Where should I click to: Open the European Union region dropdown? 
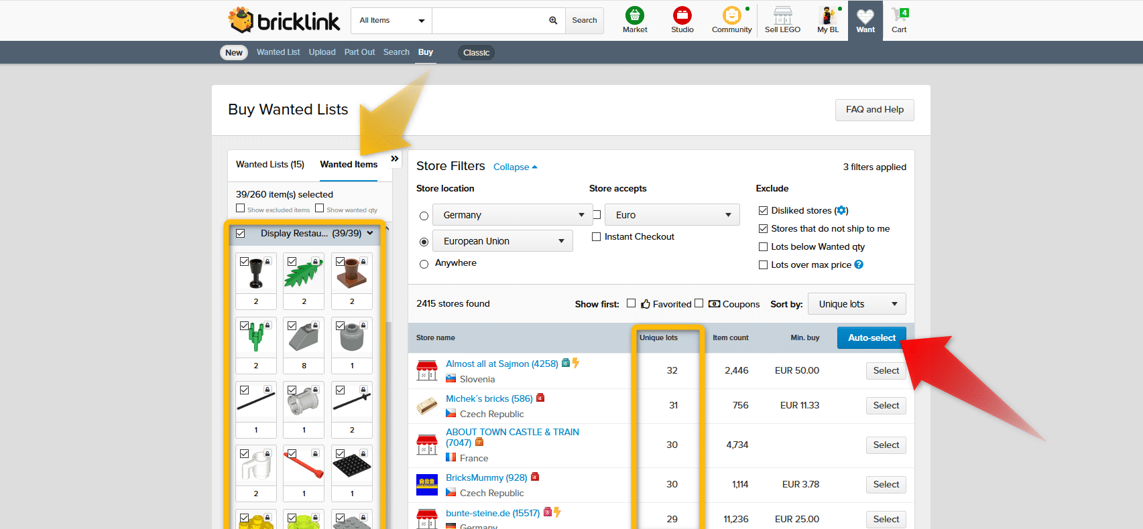503,241
